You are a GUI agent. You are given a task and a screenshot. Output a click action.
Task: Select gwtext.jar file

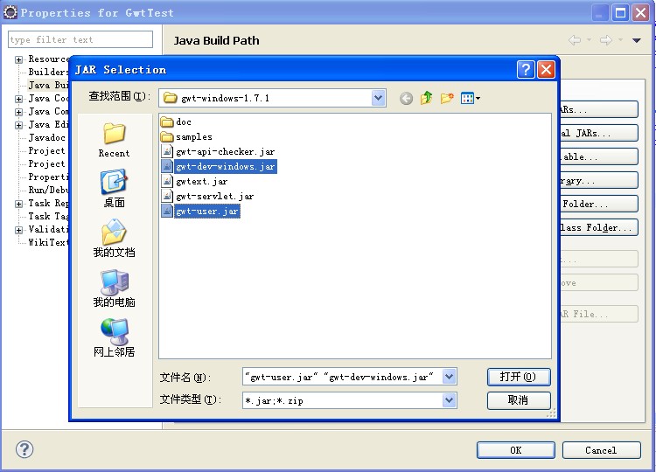[x=195, y=182]
